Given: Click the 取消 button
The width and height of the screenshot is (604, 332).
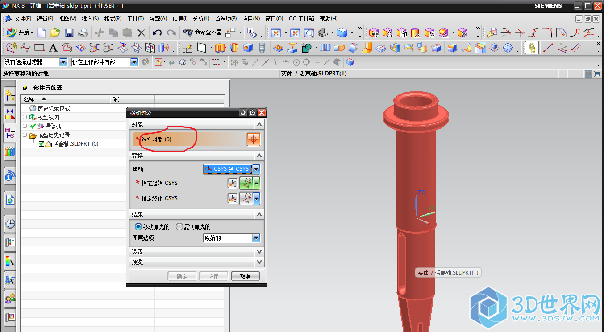Looking at the screenshot, I should (245, 276).
